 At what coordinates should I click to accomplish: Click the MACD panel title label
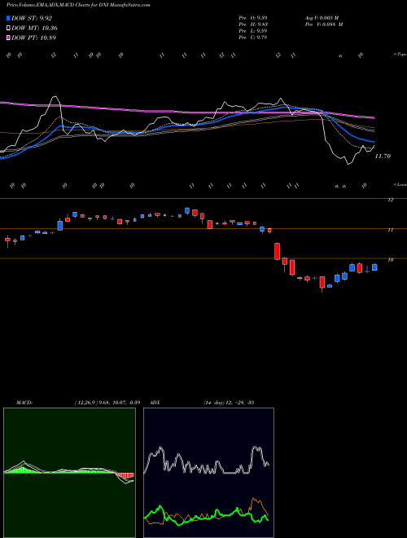[24, 403]
